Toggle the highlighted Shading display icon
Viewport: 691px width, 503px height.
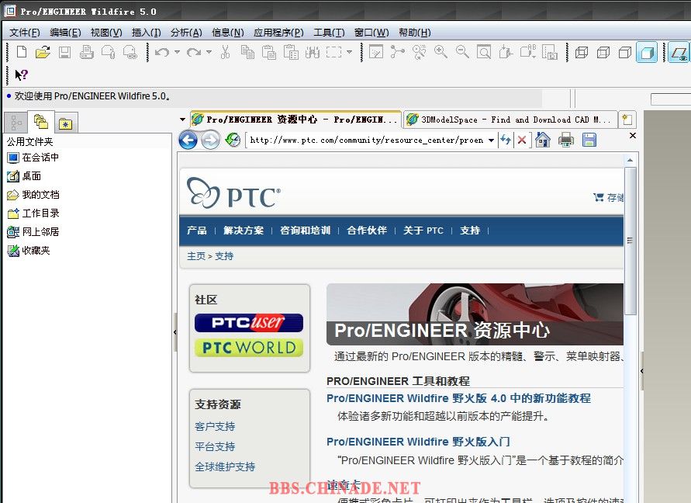(x=647, y=53)
